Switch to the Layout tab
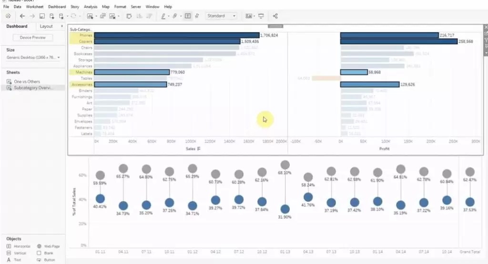 point(46,27)
